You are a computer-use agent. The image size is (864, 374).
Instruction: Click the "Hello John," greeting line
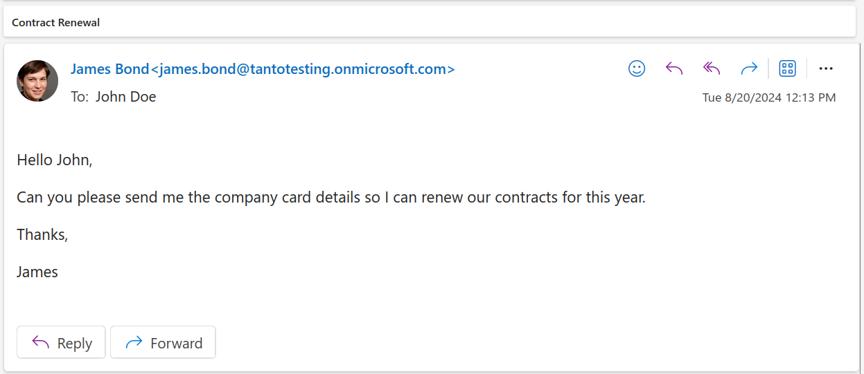pos(54,160)
